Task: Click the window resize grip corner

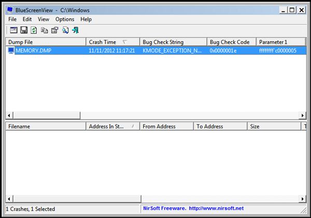Action: click(303, 210)
